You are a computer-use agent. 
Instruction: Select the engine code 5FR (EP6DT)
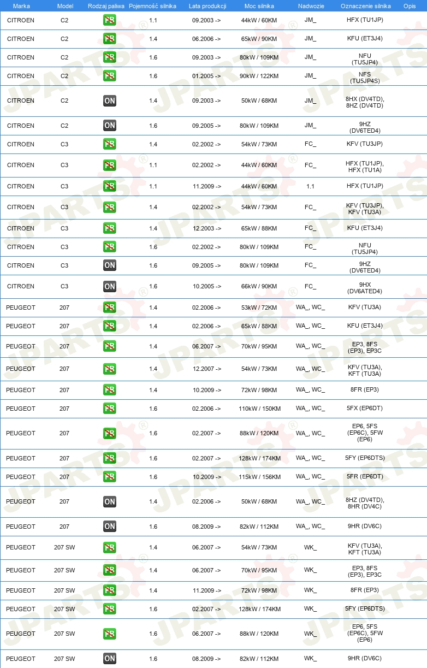point(365,476)
